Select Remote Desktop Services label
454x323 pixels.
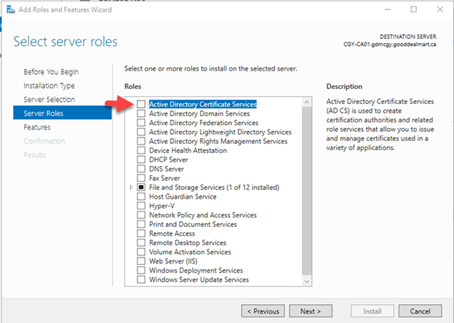click(x=188, y=242)
